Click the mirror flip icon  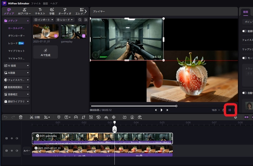(106, 117)
